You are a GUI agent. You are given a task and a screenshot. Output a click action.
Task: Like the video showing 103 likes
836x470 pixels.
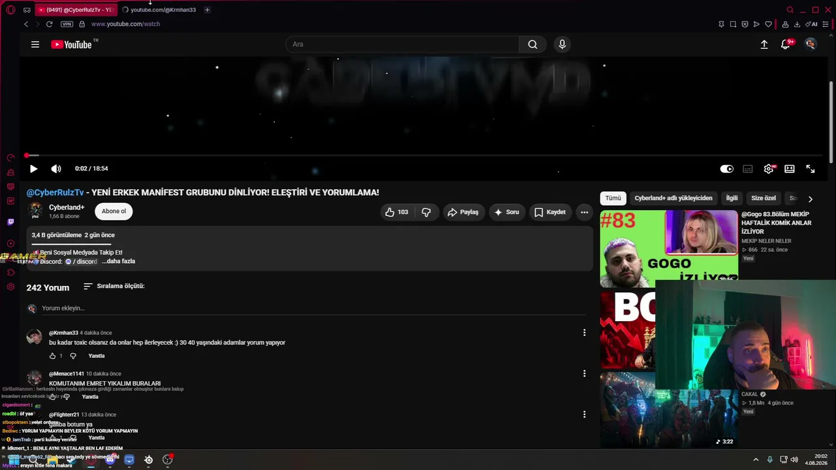[397, 212]
